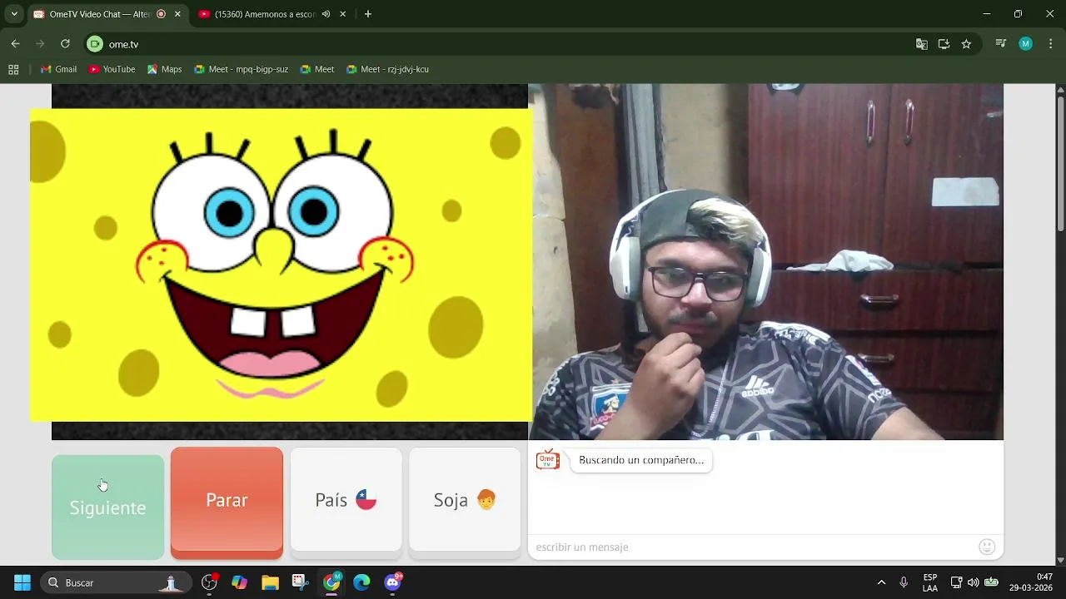Click the Siguiente button
Viewport: 1066px width, 599px height.
tap(107, 507)
